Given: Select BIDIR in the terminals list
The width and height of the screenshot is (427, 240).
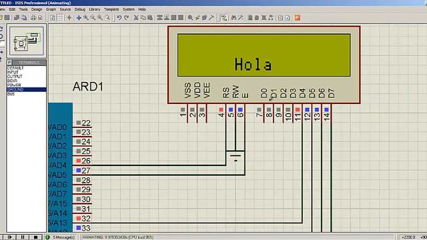Looking at the screenshot, I should coord(27,81).
